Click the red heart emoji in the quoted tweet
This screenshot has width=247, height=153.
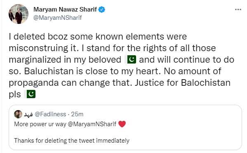click(122, 124)
